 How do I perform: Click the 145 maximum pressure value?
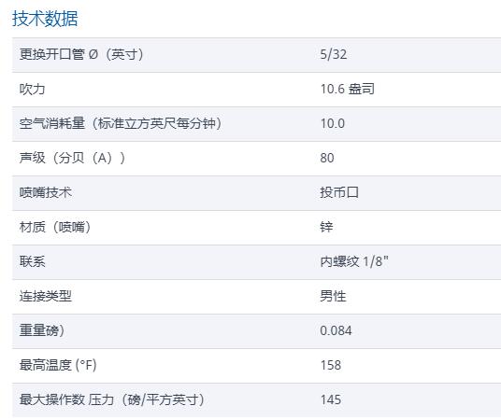tap(331, 399)
